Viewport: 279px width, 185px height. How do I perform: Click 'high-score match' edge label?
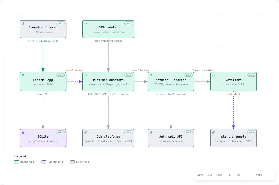[x=202, y=70]
